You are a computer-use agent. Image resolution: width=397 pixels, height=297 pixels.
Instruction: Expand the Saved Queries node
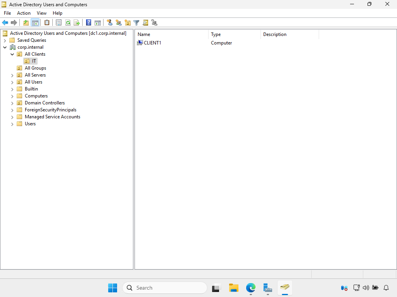coord(5,40)
